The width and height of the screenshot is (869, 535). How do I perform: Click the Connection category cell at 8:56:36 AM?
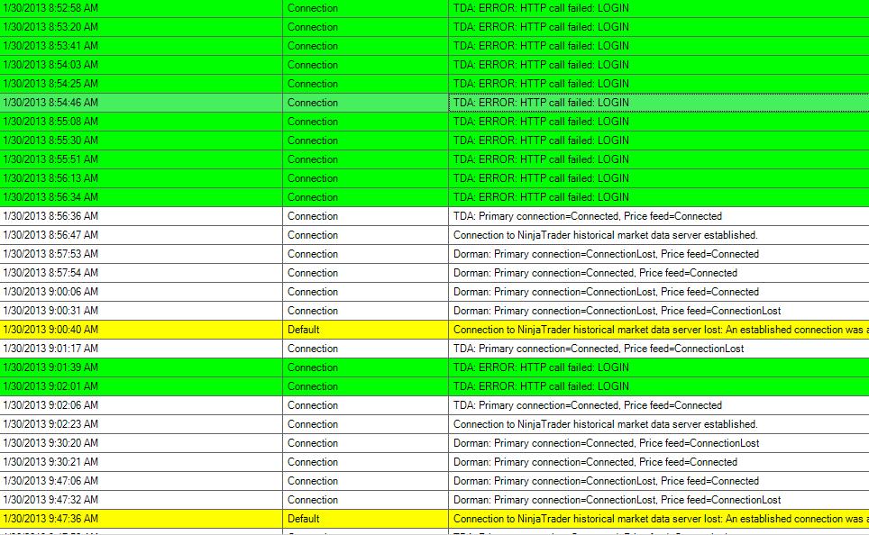coord(365,216)
